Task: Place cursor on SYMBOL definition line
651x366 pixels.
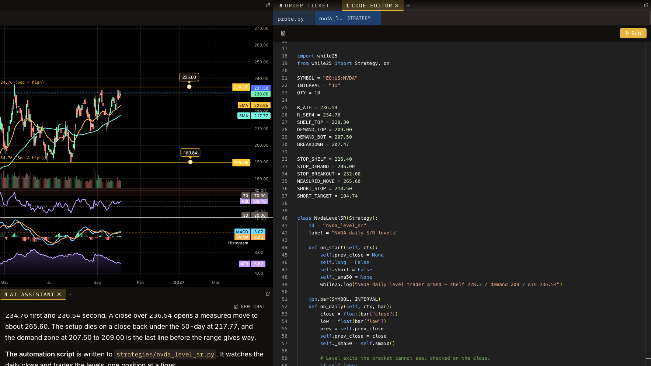Action: (x=327, y=78)
